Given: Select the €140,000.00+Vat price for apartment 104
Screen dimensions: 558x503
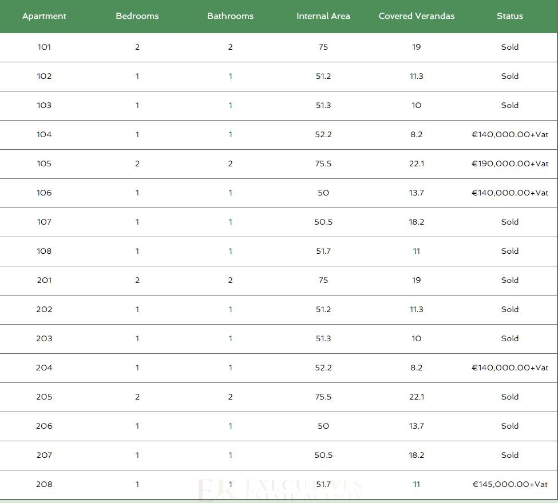Looking at the screenshot, I should point(509,134).
